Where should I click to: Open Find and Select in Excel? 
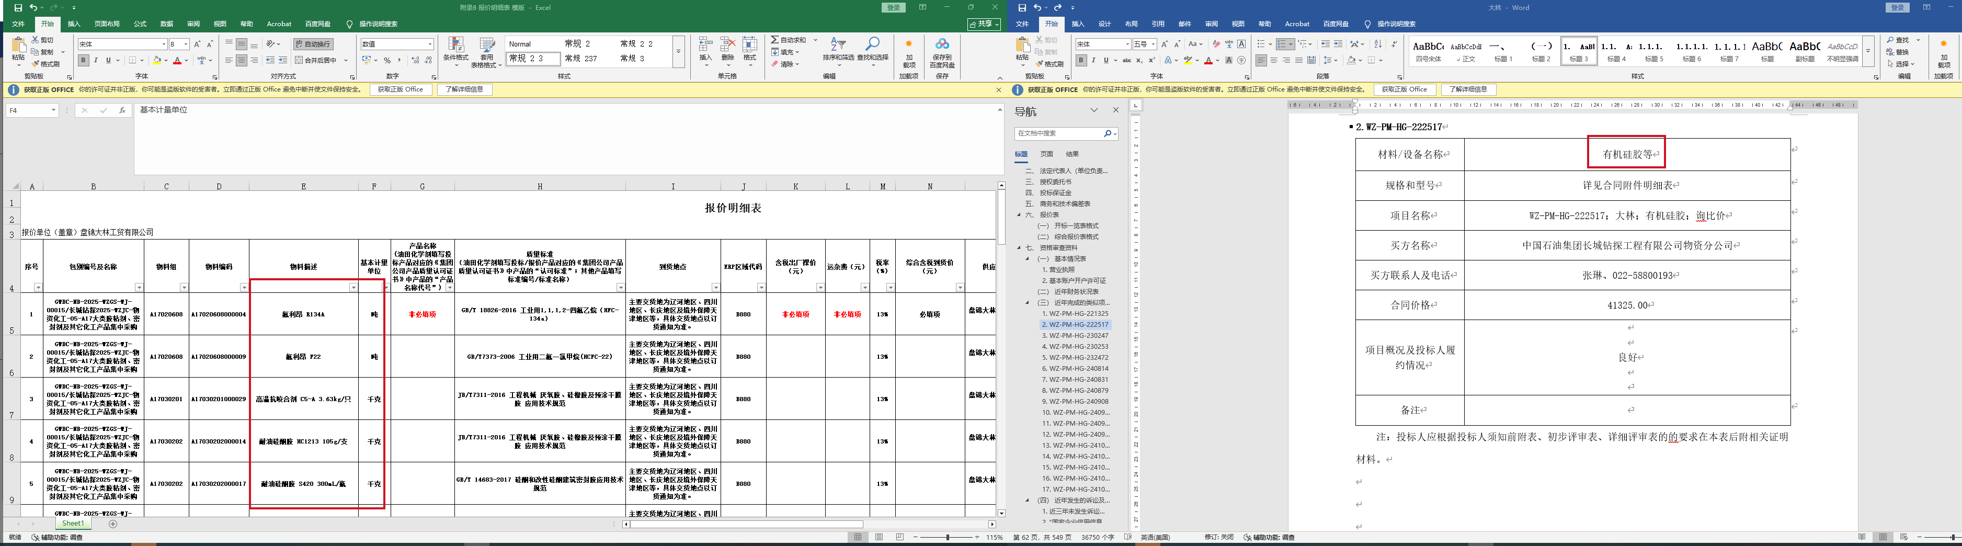[873, 51]
